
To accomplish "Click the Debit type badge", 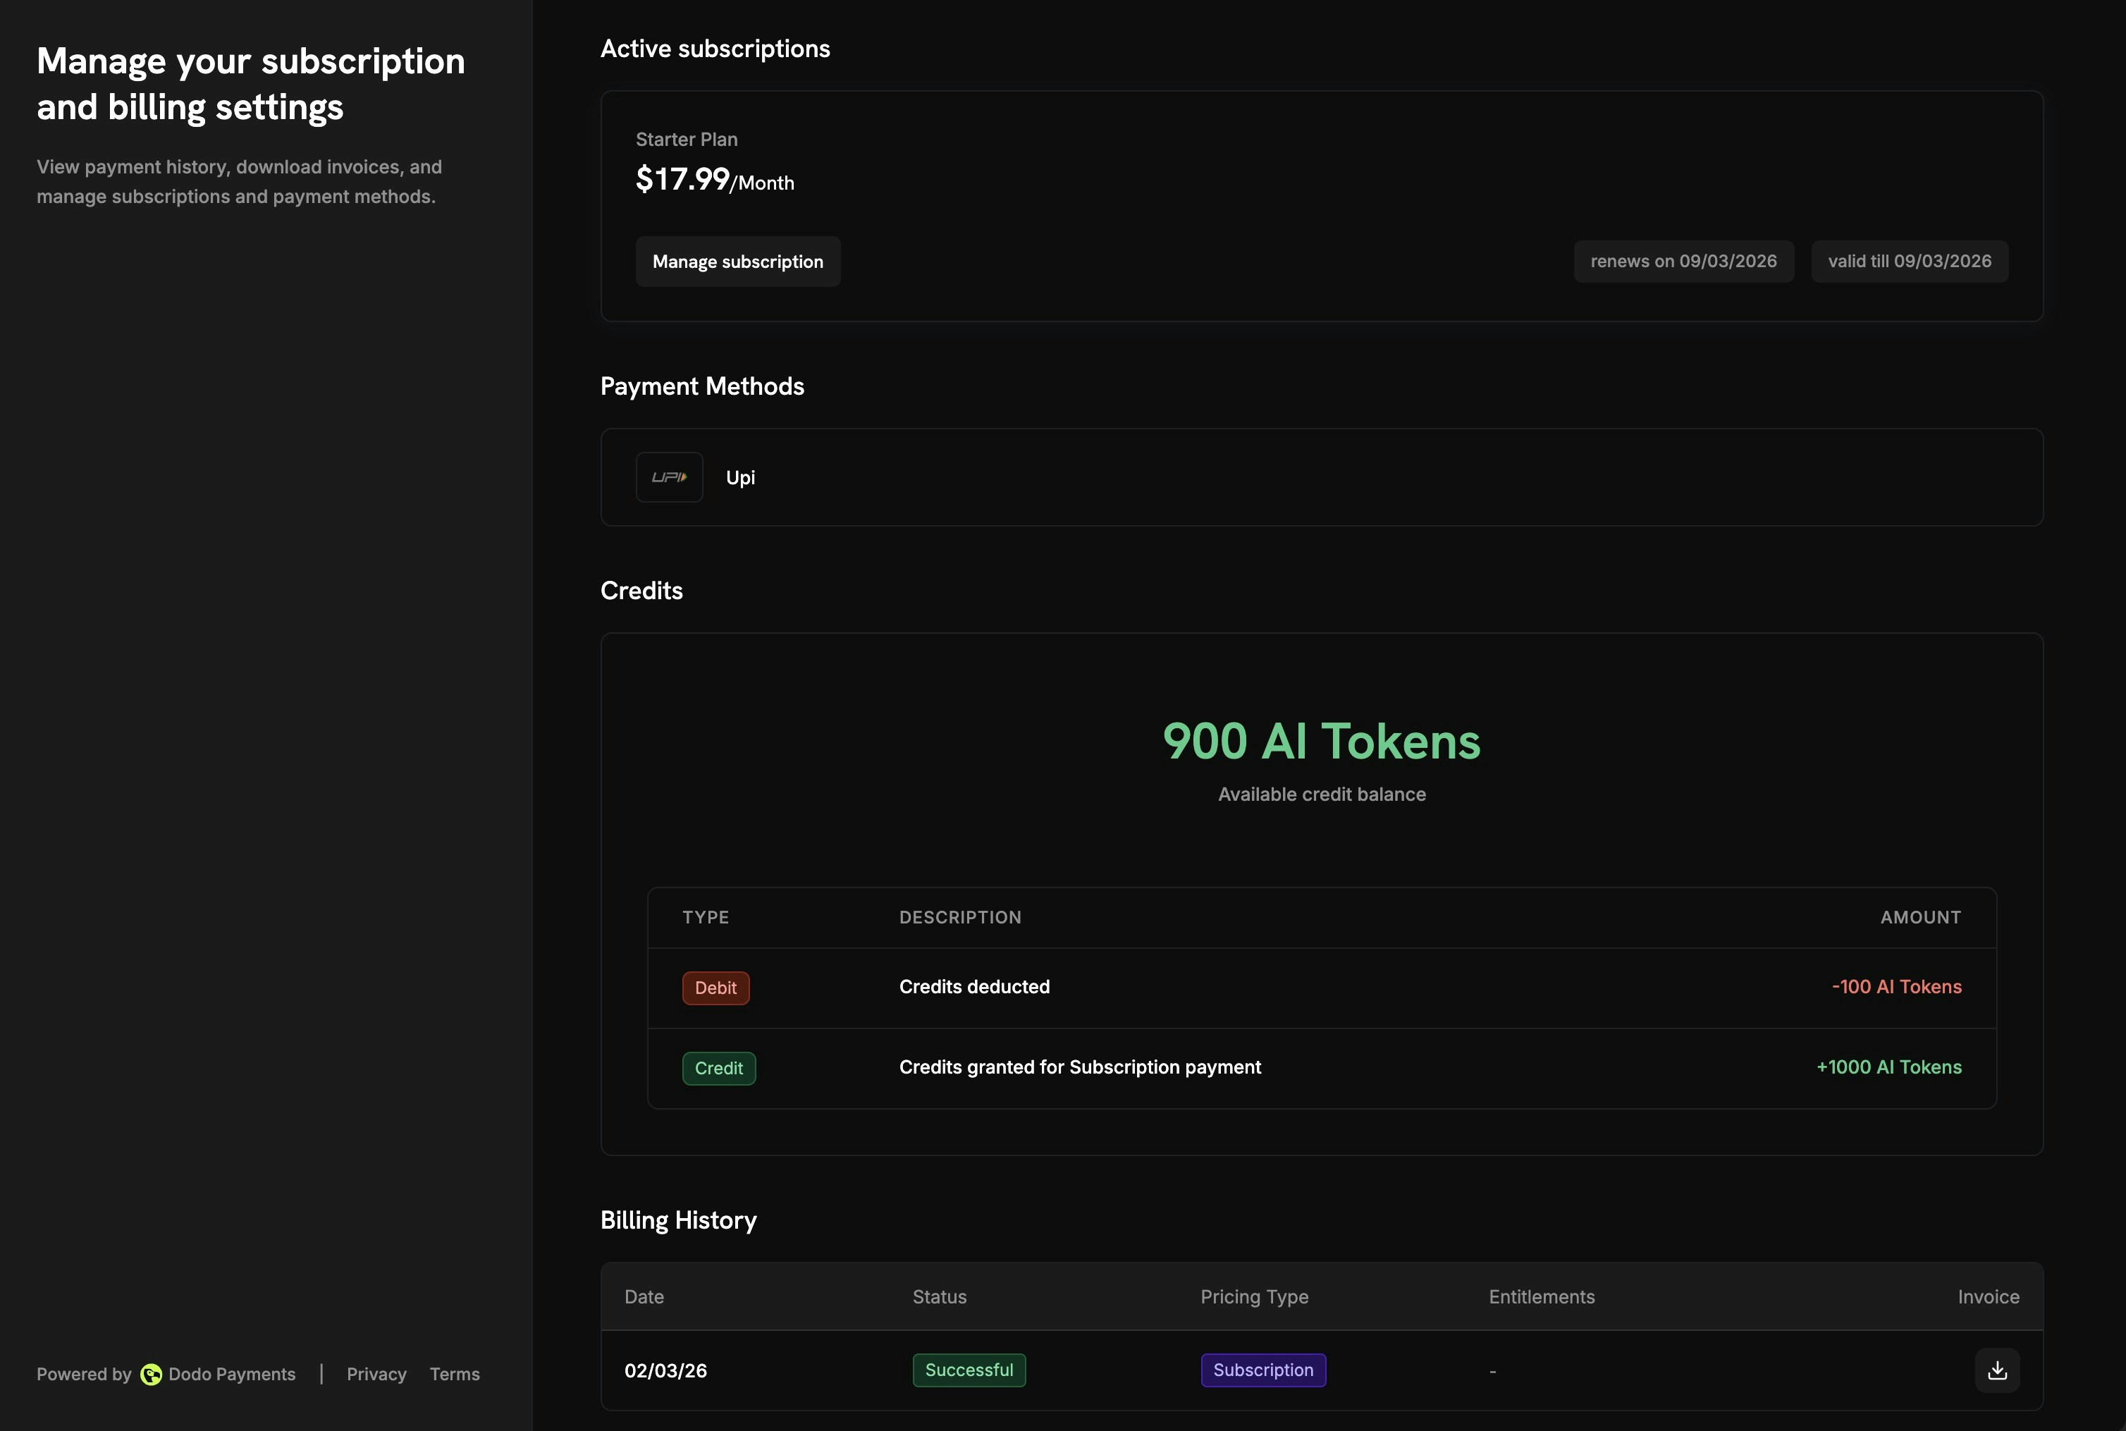I will 715,988.
